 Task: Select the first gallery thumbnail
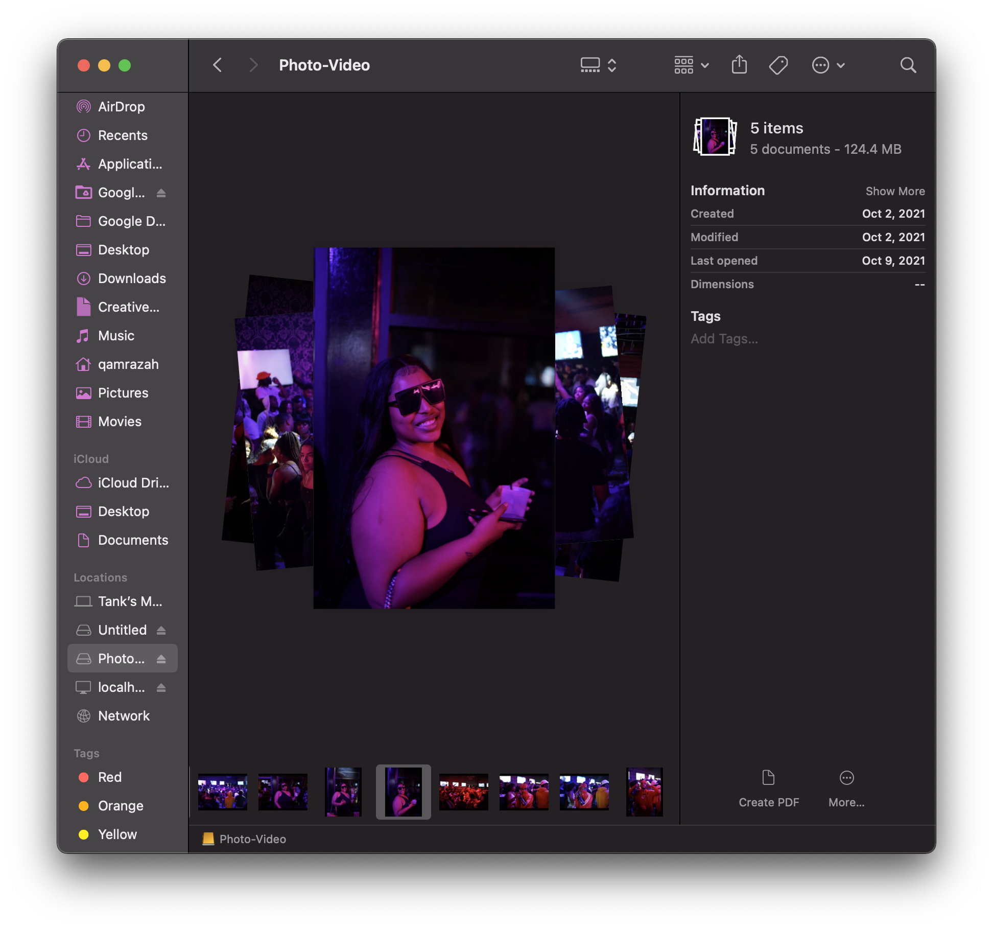coord(223,792)
